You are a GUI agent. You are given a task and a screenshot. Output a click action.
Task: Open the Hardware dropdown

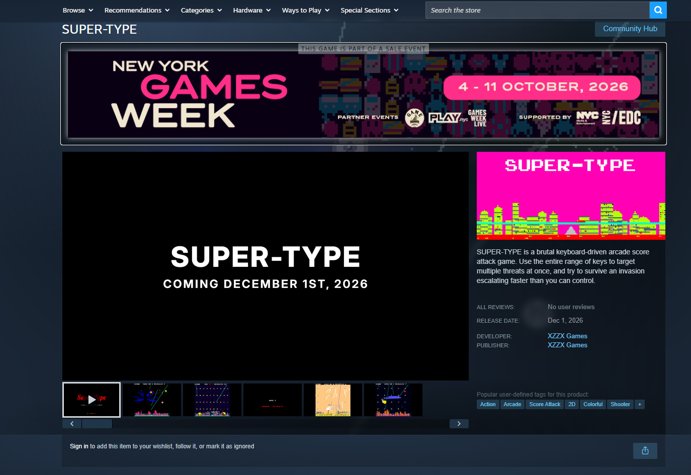[252, 10]
